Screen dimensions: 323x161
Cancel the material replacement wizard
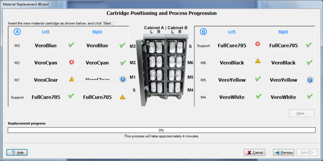click(255, 152)
